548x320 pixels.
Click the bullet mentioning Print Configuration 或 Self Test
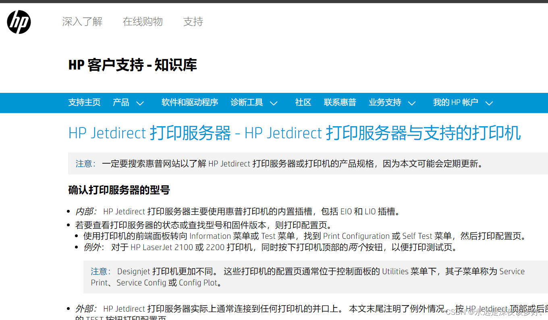click(305, 236)
